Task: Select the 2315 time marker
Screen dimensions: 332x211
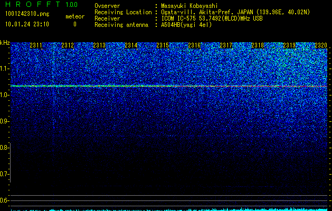Action: (x=163, y=45)
